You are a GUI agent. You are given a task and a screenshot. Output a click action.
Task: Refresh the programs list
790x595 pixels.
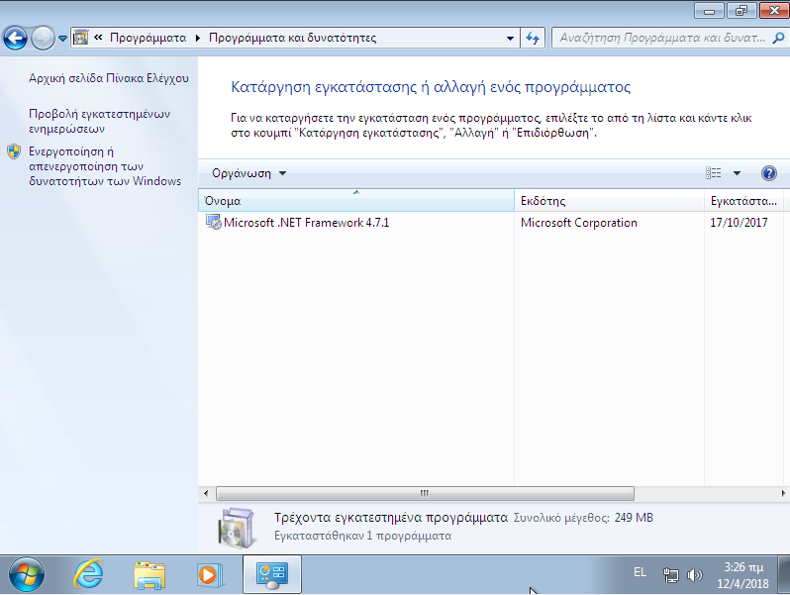[533, 38]
